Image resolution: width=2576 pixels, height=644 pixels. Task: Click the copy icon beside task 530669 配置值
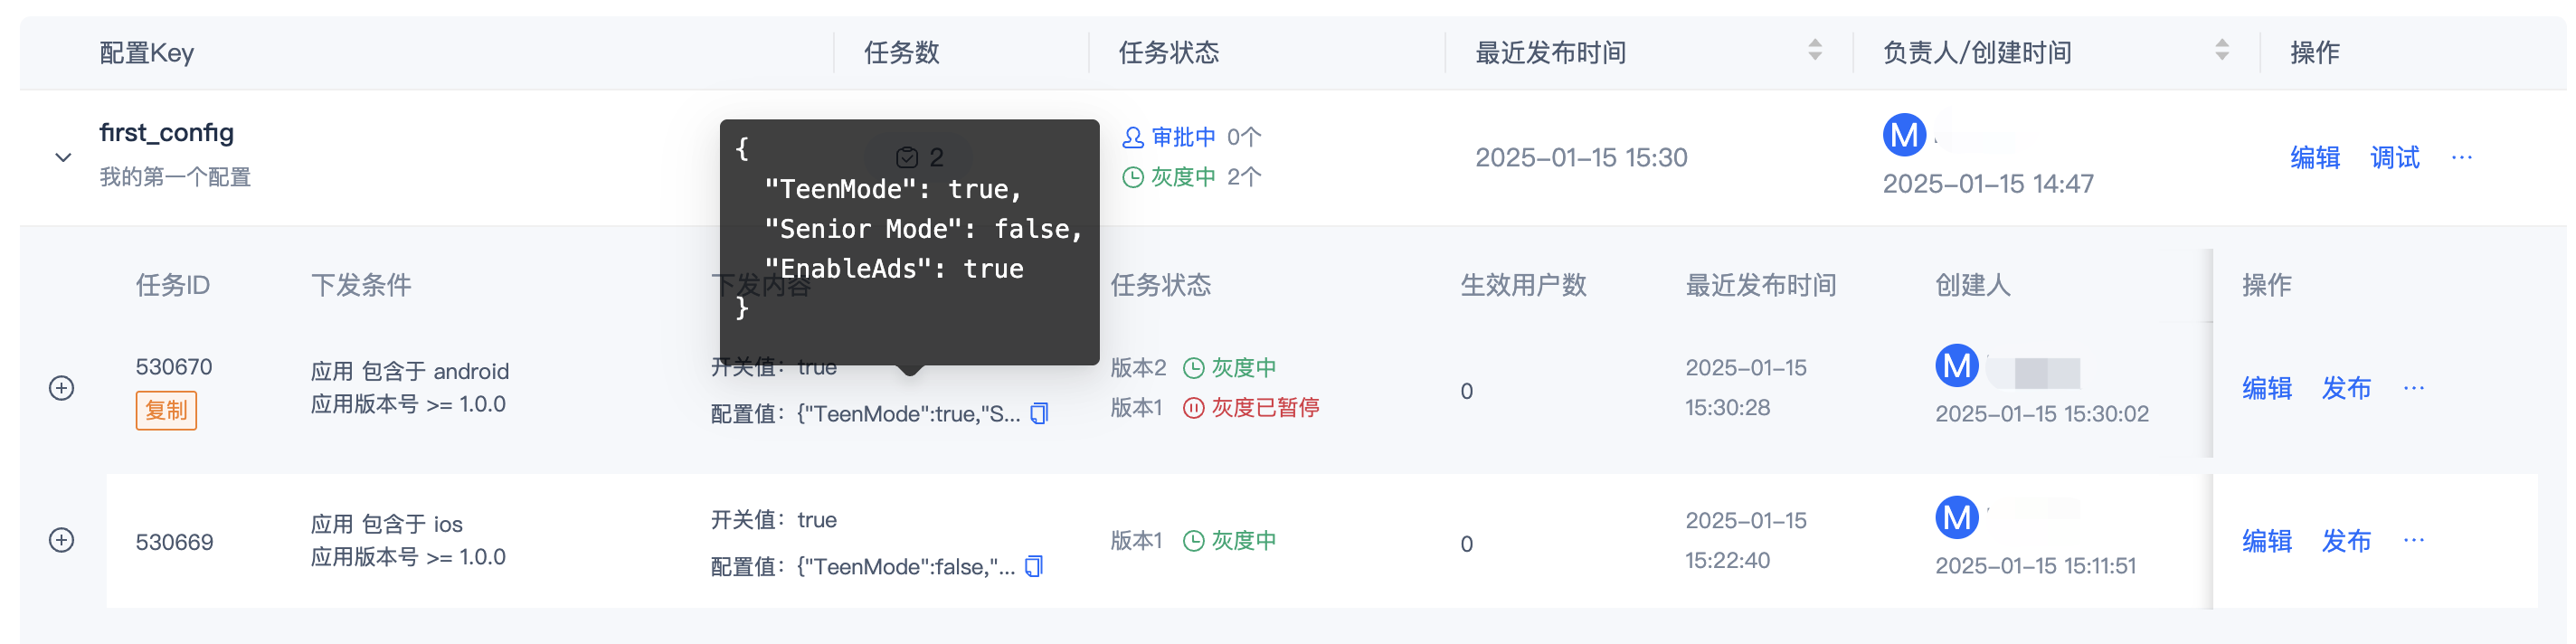click(1034, 566)
